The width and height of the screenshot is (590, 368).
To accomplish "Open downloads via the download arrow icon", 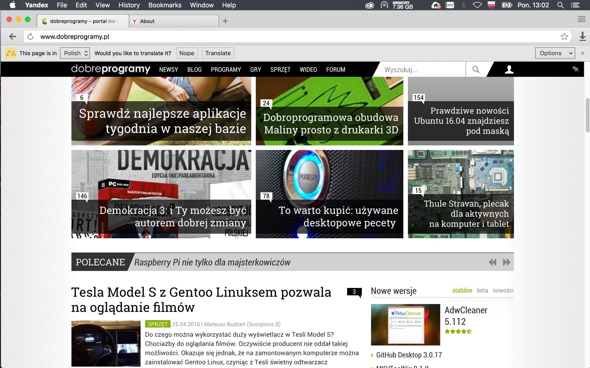I will (582, 37).
